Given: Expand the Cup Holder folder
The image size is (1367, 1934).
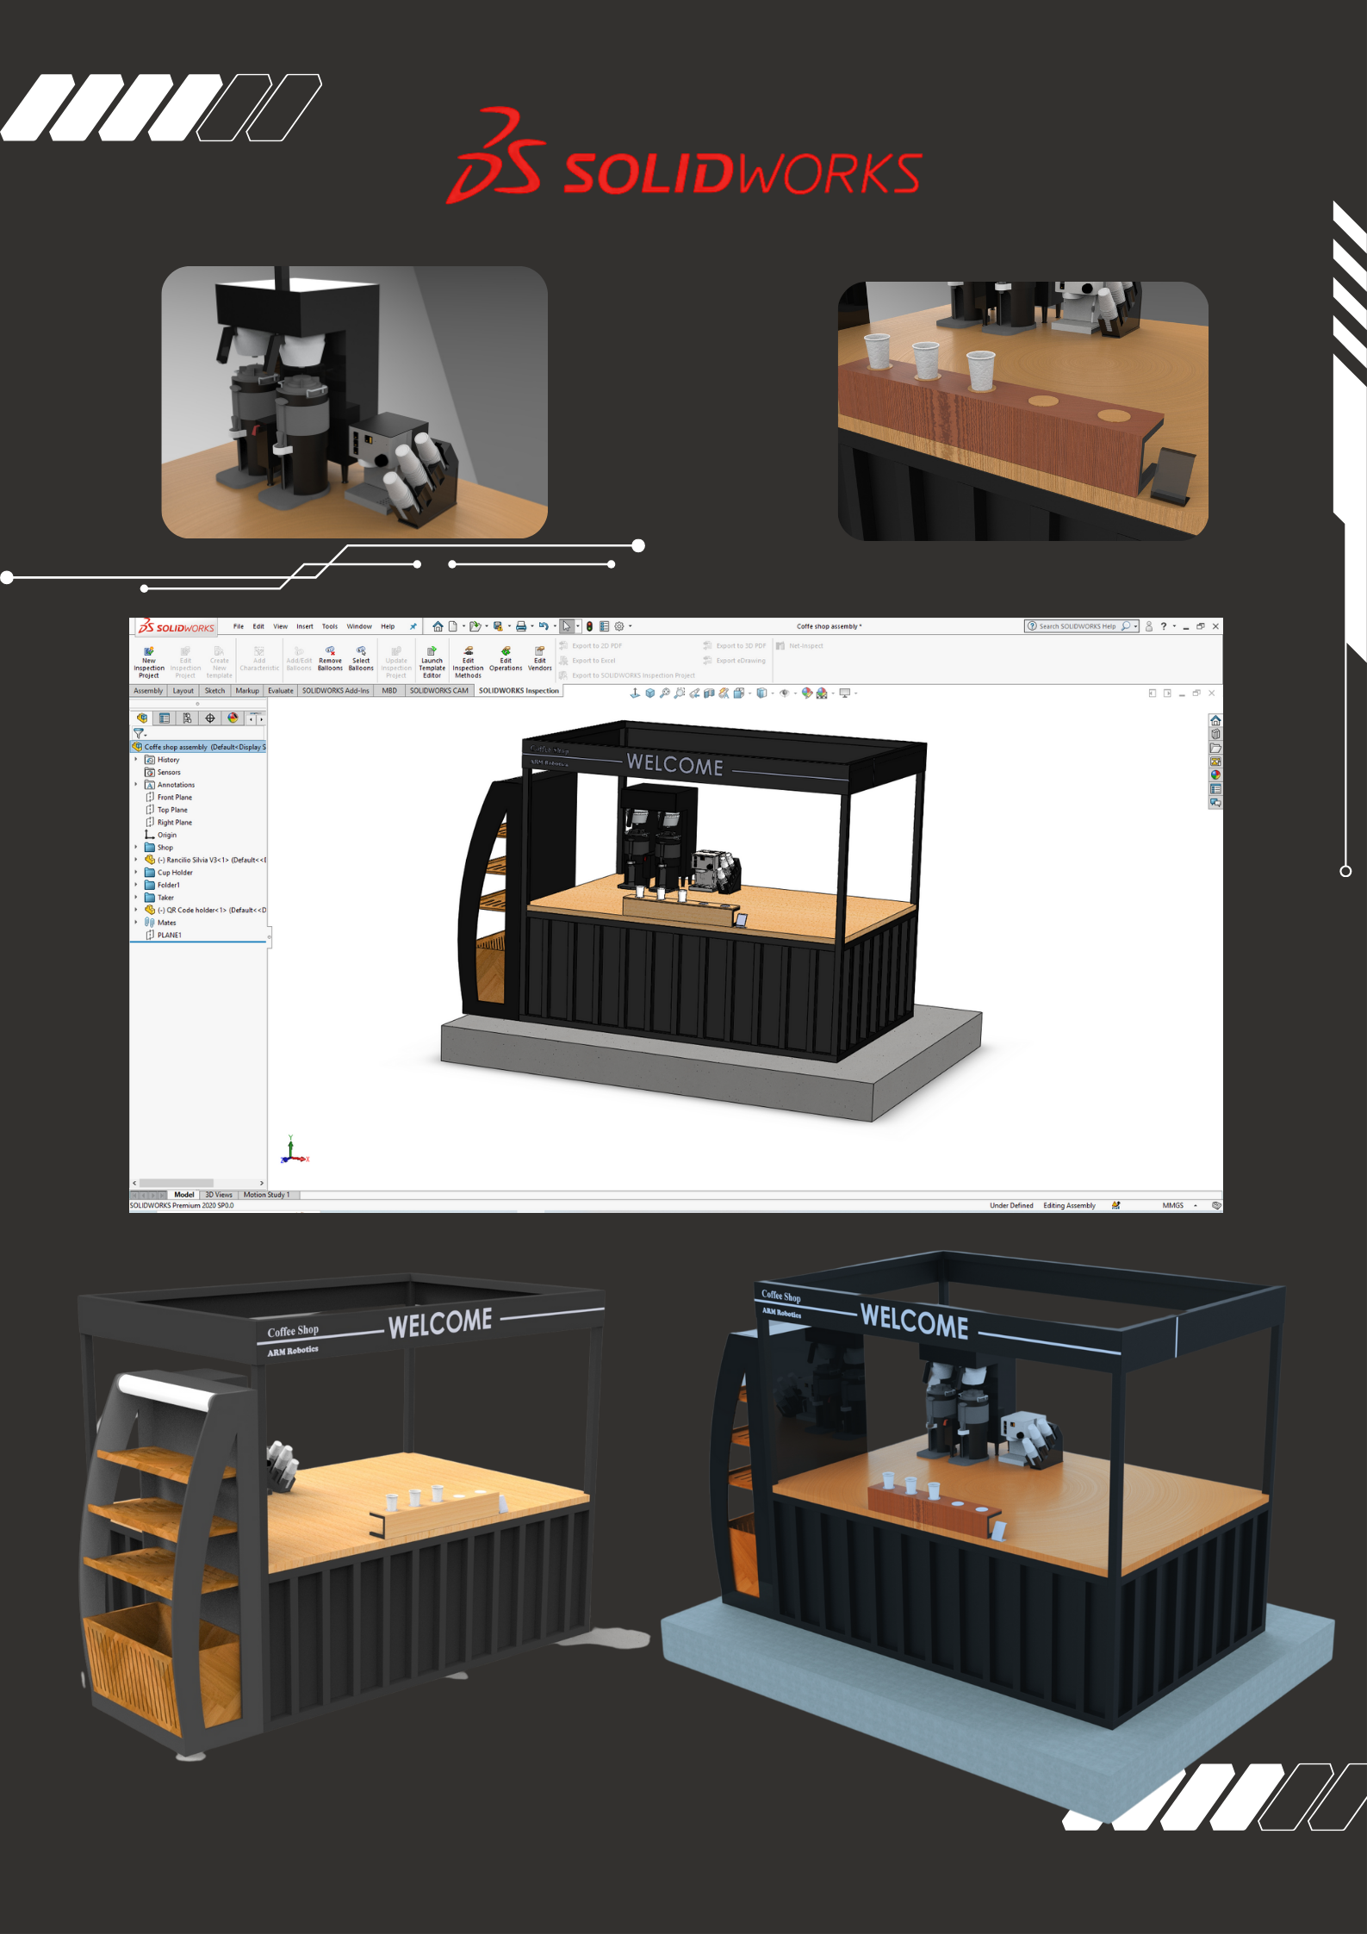Looking at the screenshot, I should coord(136,873).
